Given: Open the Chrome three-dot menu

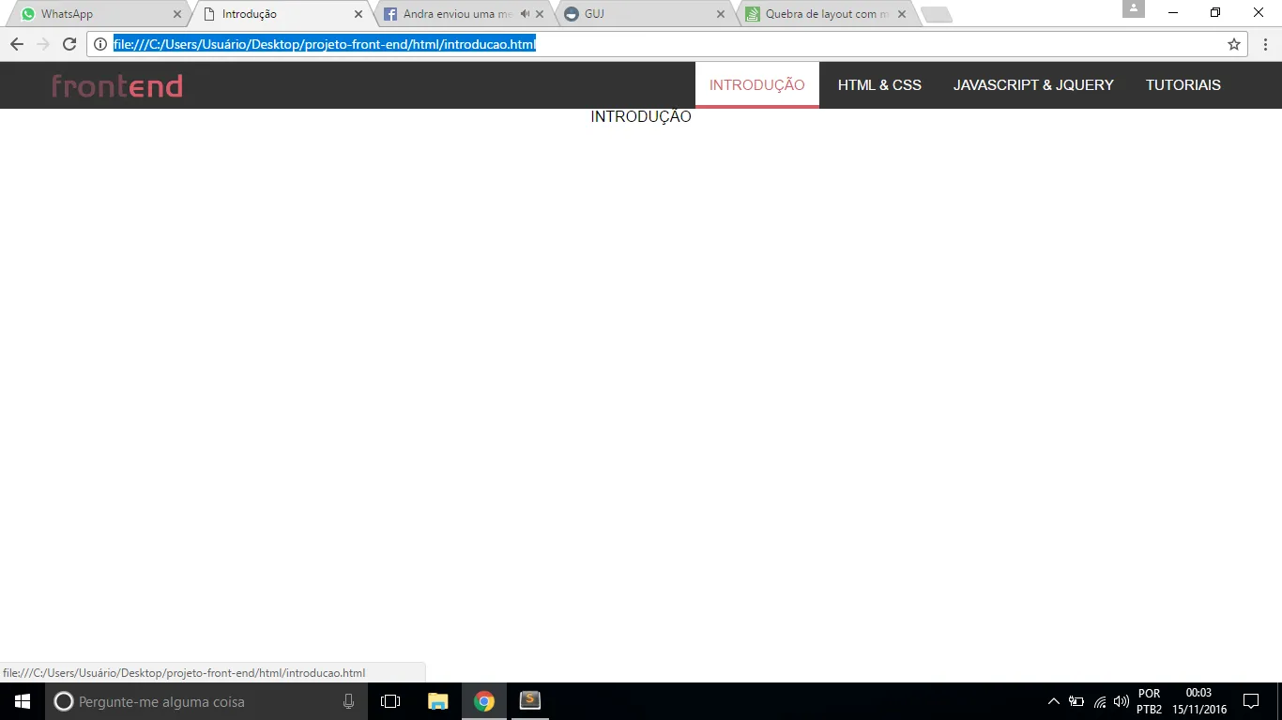Looking at the screenshot, I should click(x=1265, y=44).
